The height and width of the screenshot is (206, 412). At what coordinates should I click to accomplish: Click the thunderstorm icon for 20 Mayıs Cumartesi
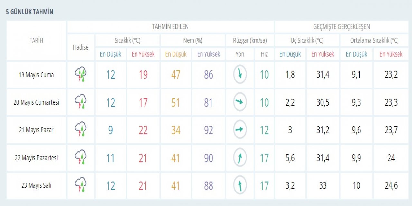pyautogui.click(x=80, y=102)
